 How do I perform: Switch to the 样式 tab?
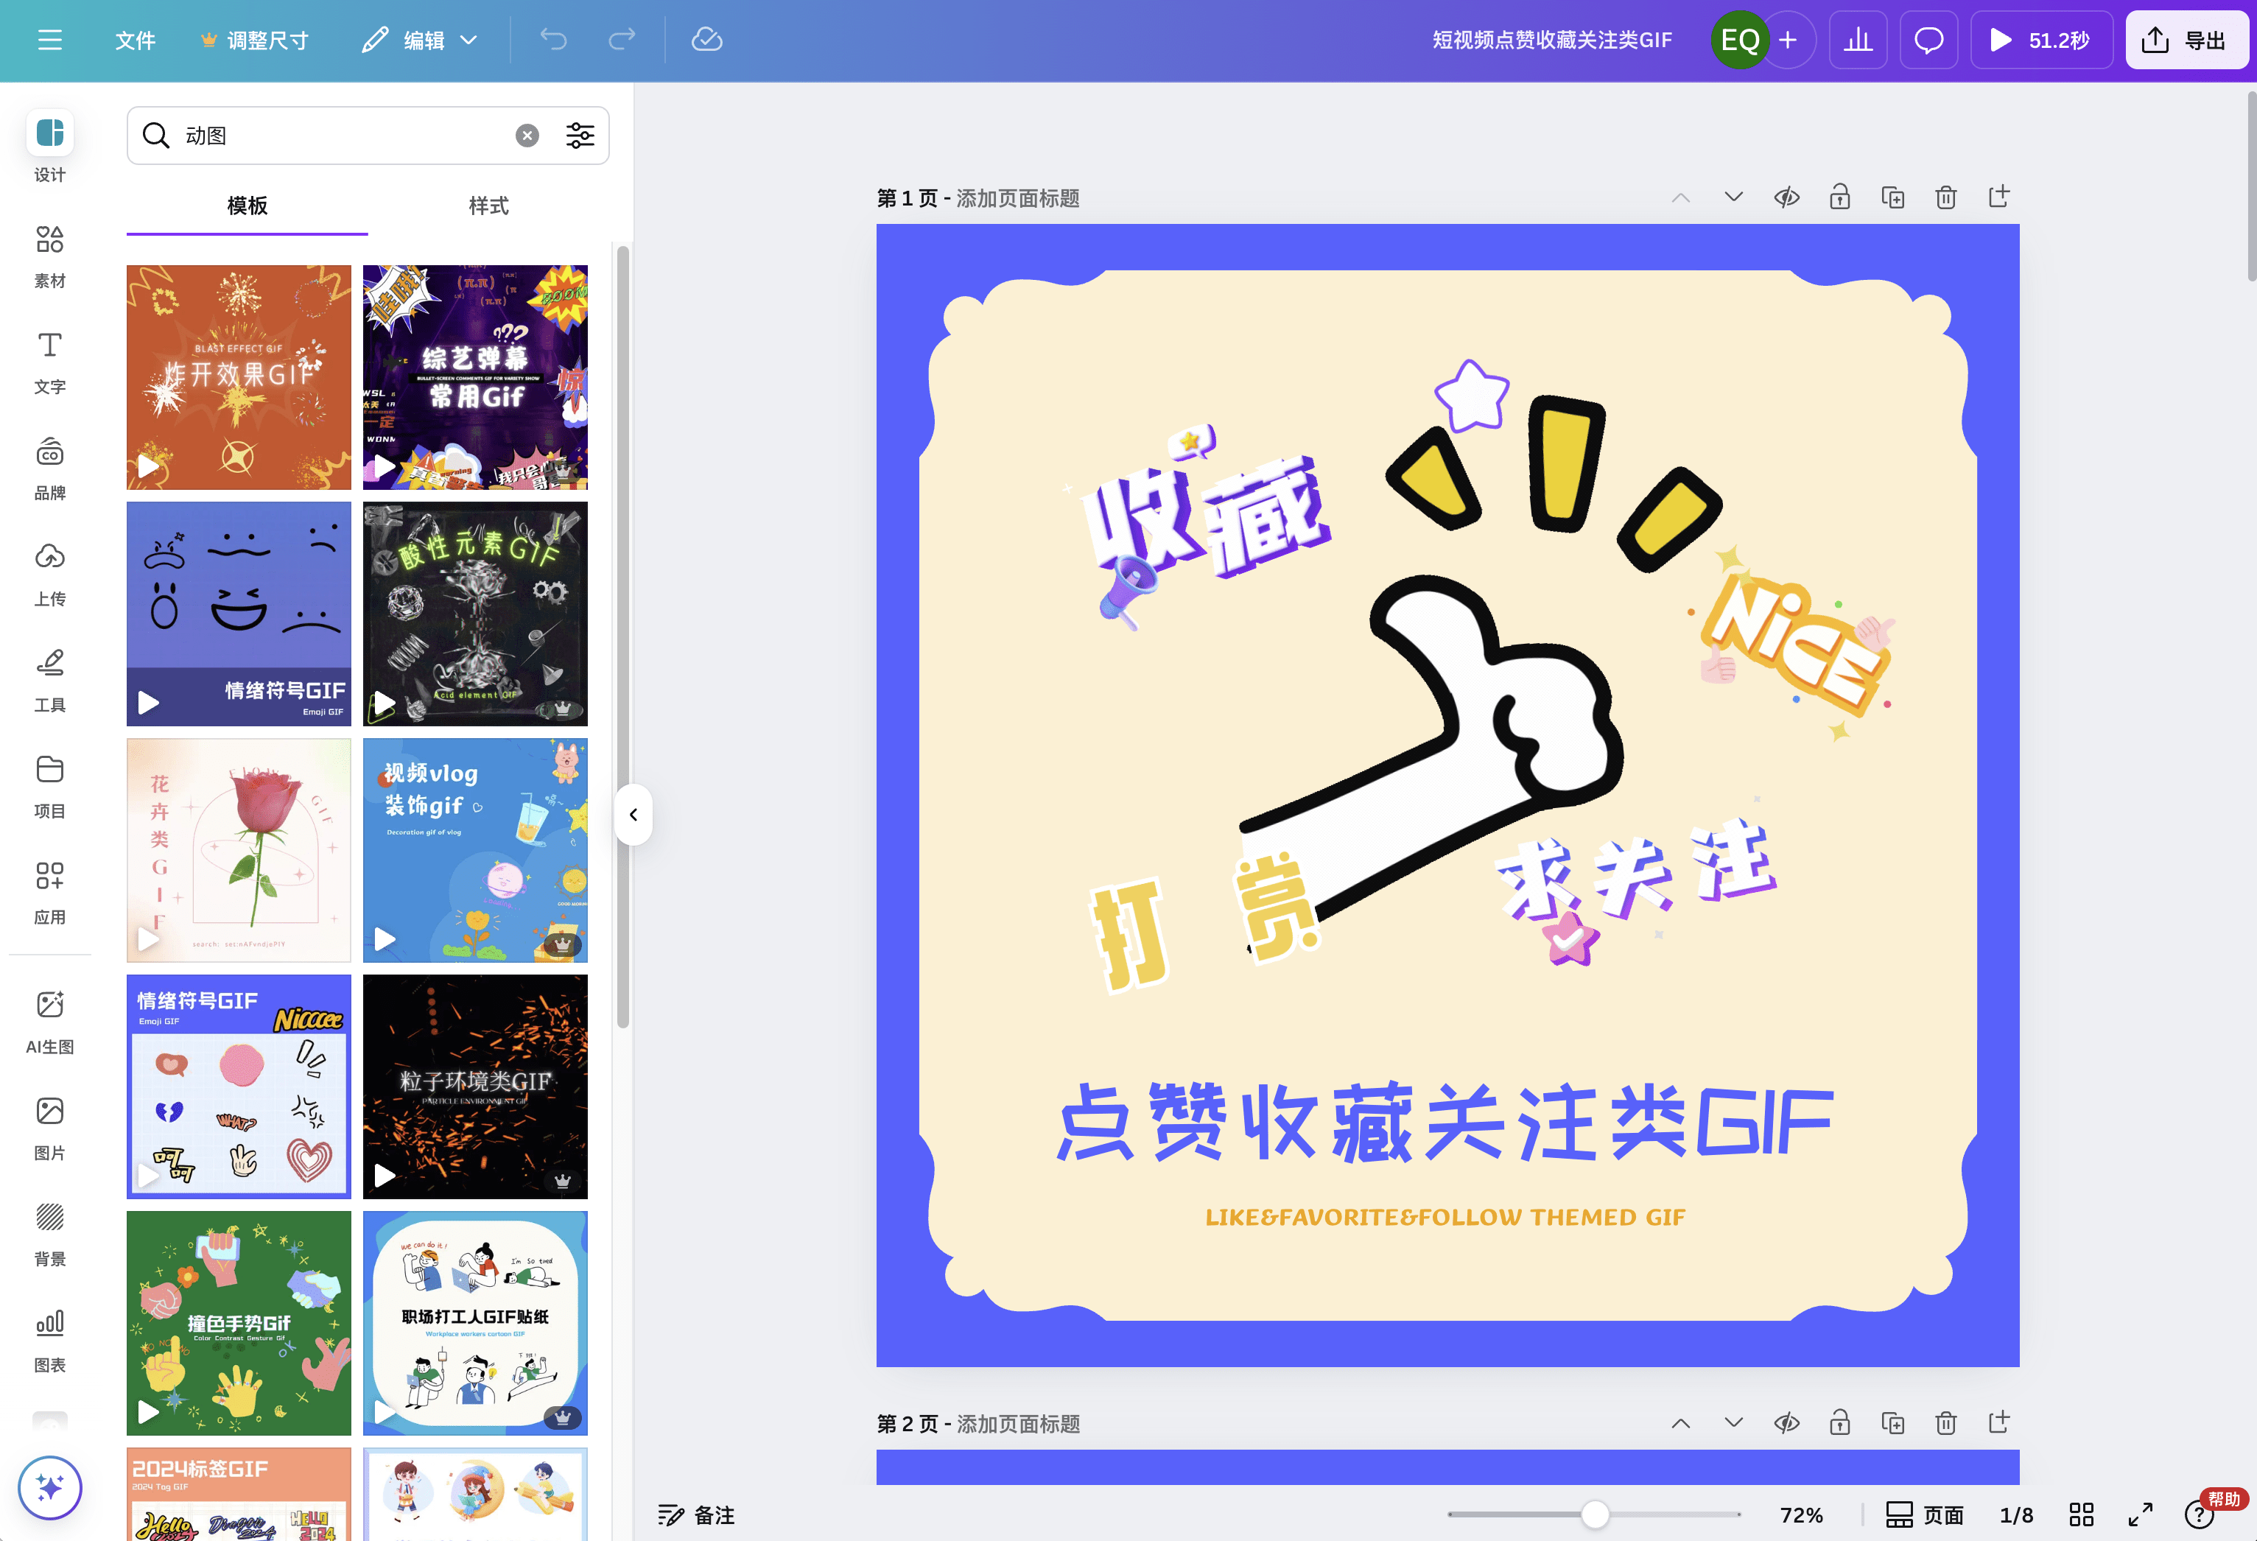coord(488,206)
